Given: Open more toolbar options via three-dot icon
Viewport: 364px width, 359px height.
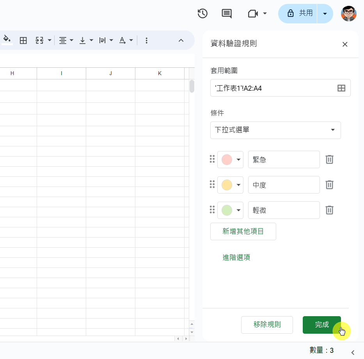Looking at the screenshot, I should pos(146,40).
